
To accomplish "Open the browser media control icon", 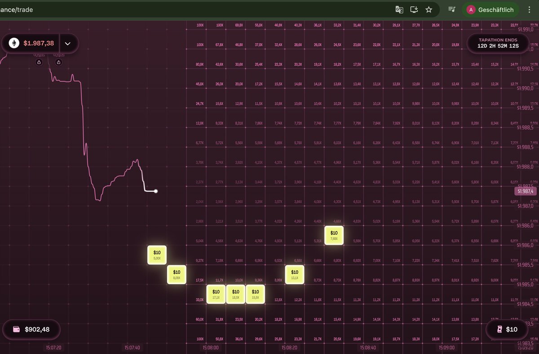I will tap(452, 9).
